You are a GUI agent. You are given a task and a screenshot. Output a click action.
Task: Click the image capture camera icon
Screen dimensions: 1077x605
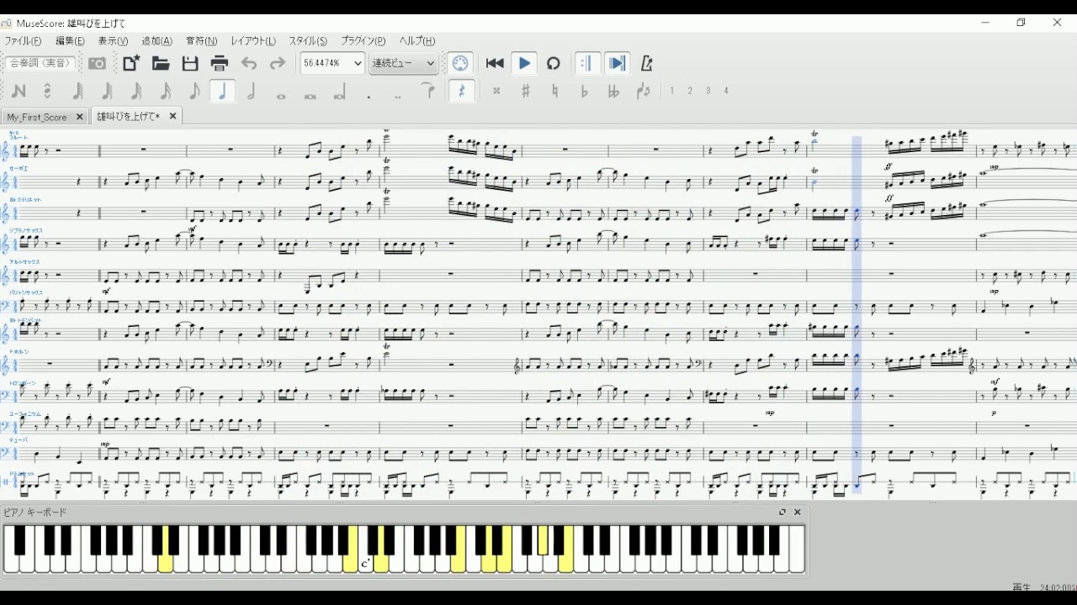click(98, 63)
